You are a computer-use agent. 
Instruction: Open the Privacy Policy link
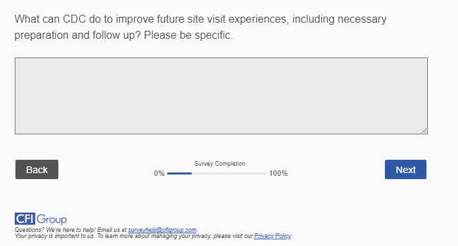(272, 236)
